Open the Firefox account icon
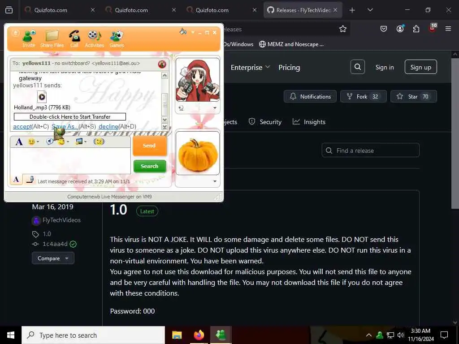 tap(400, 29)
